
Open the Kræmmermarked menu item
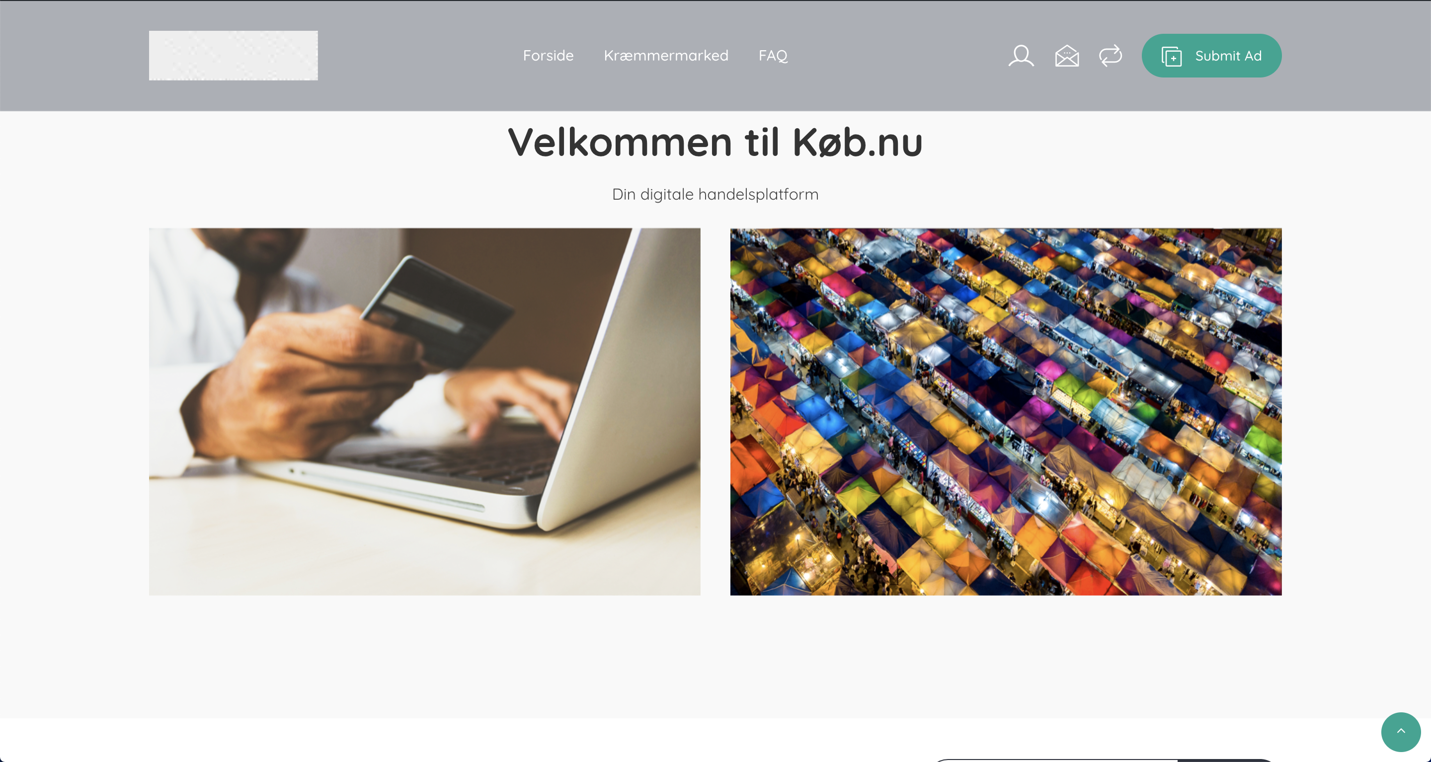(x=665, y=56)
